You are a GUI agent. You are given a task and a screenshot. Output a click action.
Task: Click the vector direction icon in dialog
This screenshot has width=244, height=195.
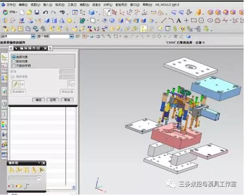click(16, 84)
